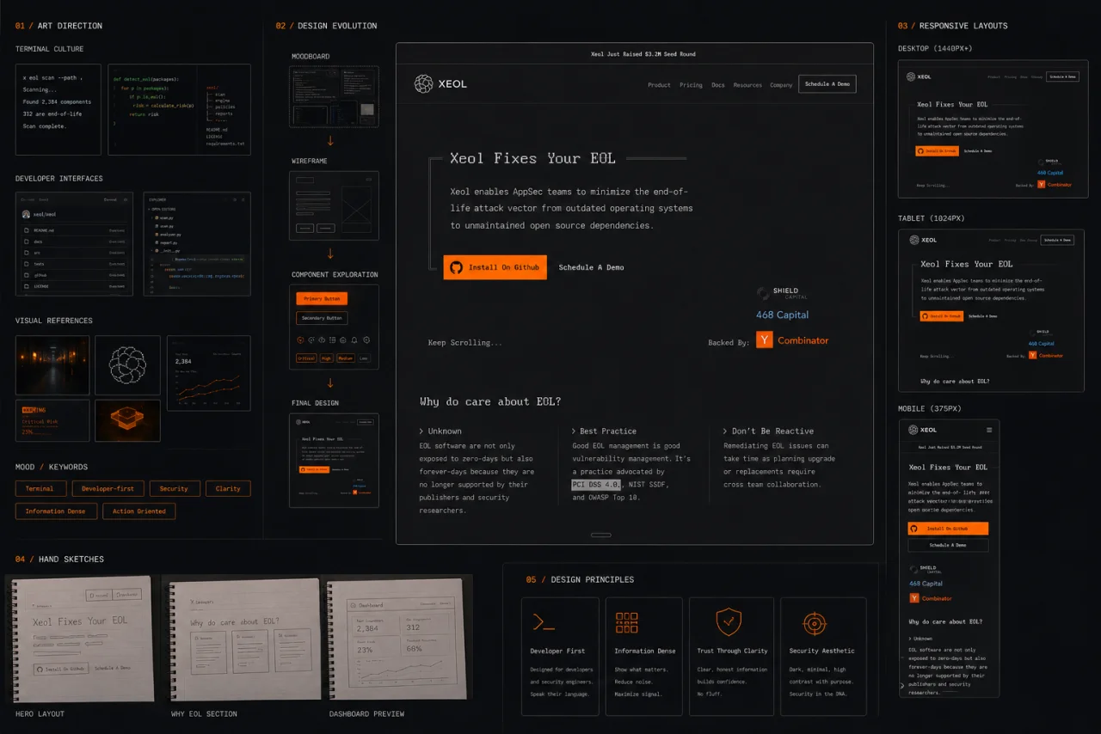The height and width of the screenshot is (734, 1101).
Task: Select the Security keyword tag
Action: (x=174, y=488)
